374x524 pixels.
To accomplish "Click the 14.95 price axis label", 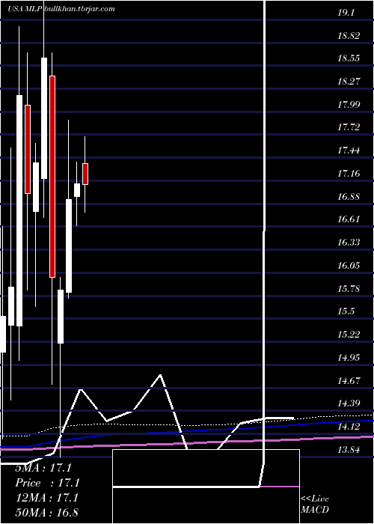I will coord(349,358).
